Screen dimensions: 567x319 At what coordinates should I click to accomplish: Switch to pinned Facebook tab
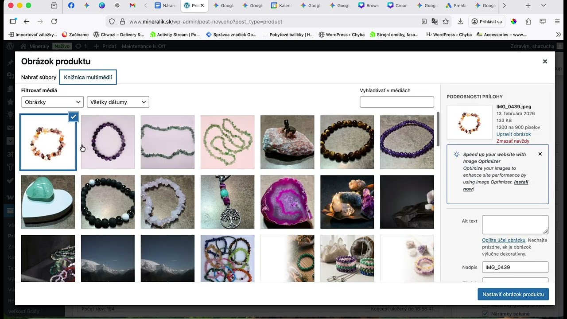click(71, 6)
